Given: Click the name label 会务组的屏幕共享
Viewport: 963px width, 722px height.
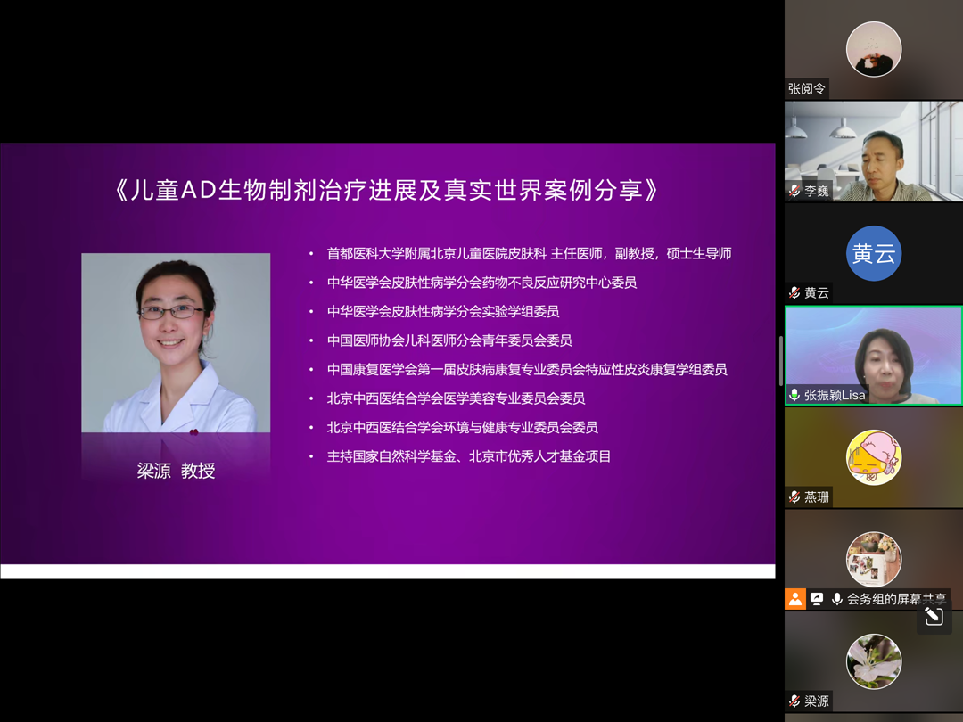Looking at the screenshot, I should coord(897,599).
